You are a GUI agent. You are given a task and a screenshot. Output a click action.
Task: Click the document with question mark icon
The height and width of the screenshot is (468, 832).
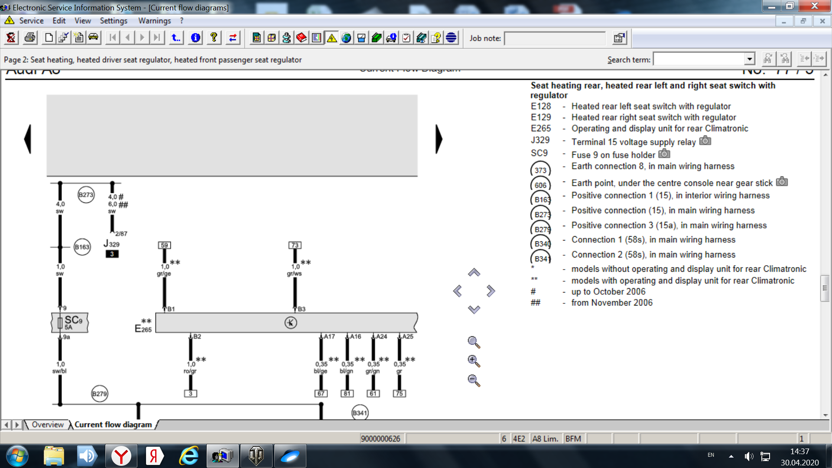[x=436, y=38]
